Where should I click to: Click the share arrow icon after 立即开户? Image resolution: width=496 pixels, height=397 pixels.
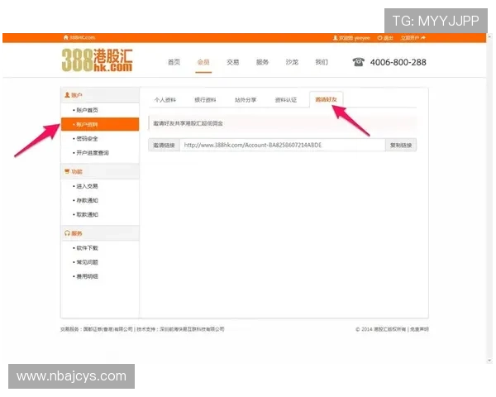[423, 38]
